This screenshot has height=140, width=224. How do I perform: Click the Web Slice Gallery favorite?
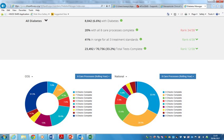40,14
